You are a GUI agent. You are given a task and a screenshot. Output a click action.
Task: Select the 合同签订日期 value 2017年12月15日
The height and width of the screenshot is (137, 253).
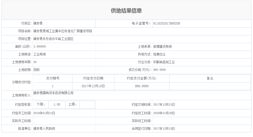point(164,128)
